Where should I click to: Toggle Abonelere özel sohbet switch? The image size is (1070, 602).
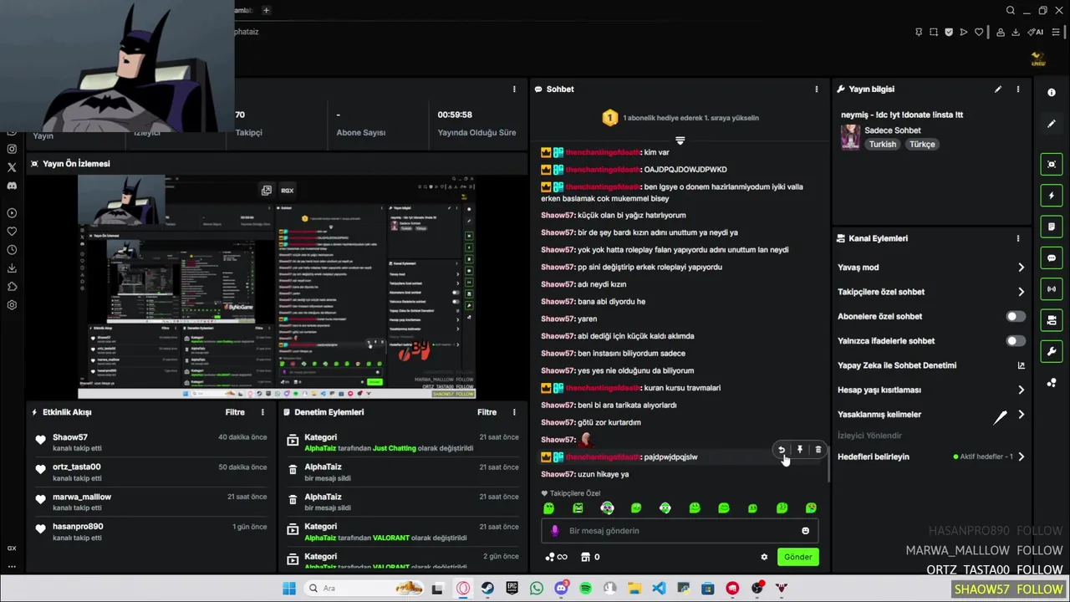(1015, 317)
